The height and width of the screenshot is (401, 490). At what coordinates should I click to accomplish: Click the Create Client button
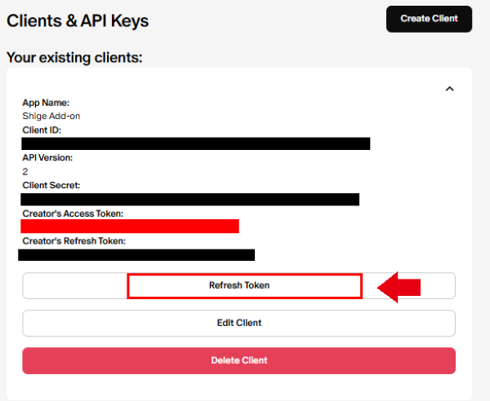coord(429,19)
